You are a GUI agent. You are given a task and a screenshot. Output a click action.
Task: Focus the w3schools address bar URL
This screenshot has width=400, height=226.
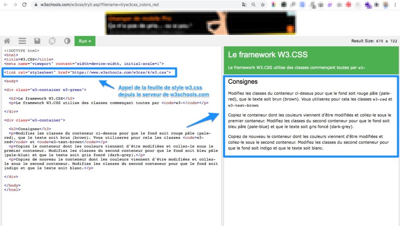[x=100, y=5]
